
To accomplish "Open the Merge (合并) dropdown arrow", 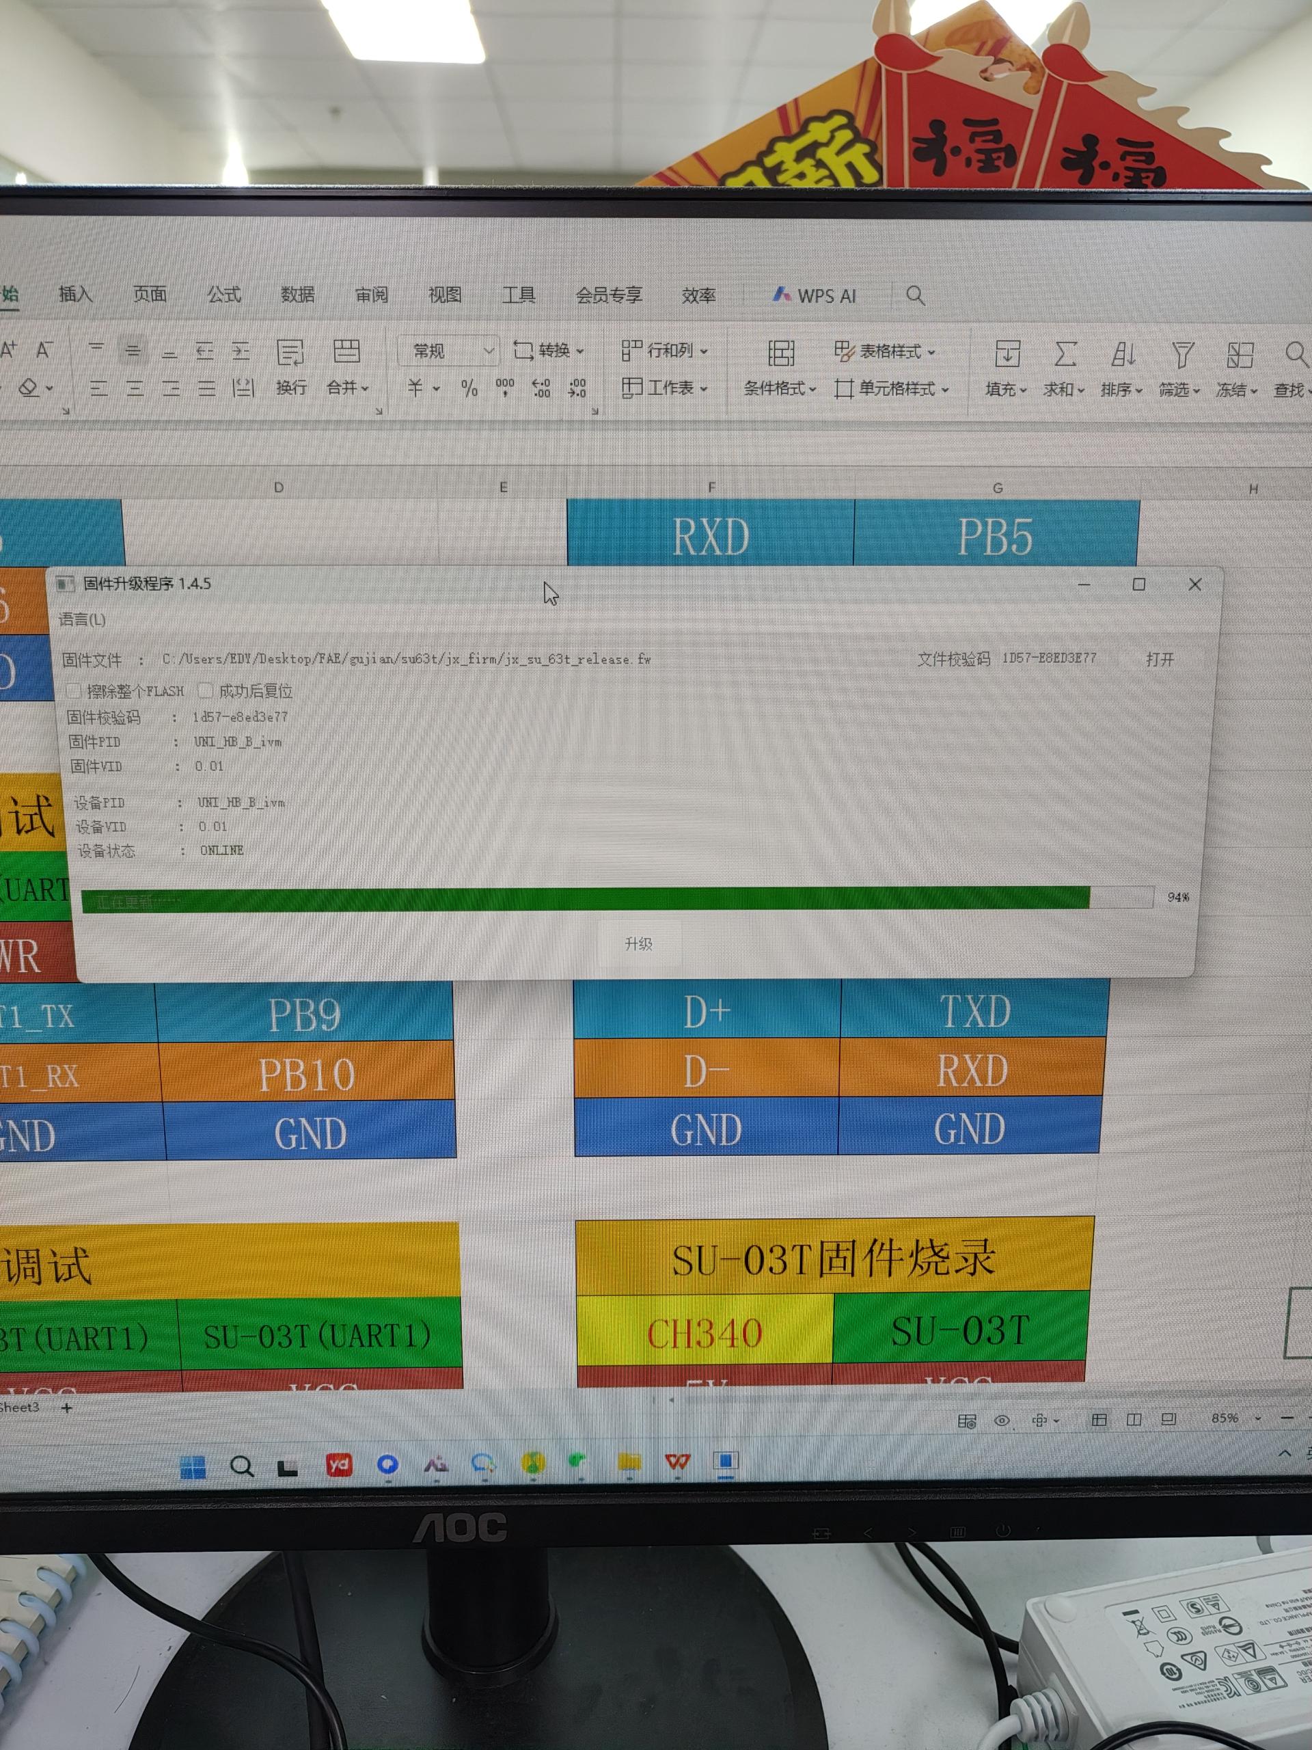I will pos(365,388).
